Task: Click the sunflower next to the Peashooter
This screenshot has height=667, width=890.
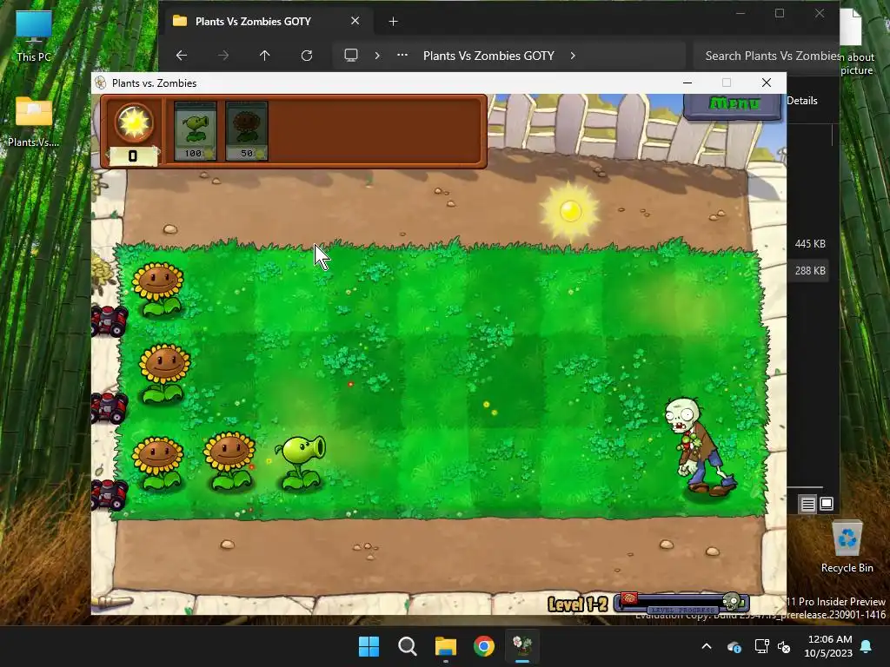Action: click(229, 461)
